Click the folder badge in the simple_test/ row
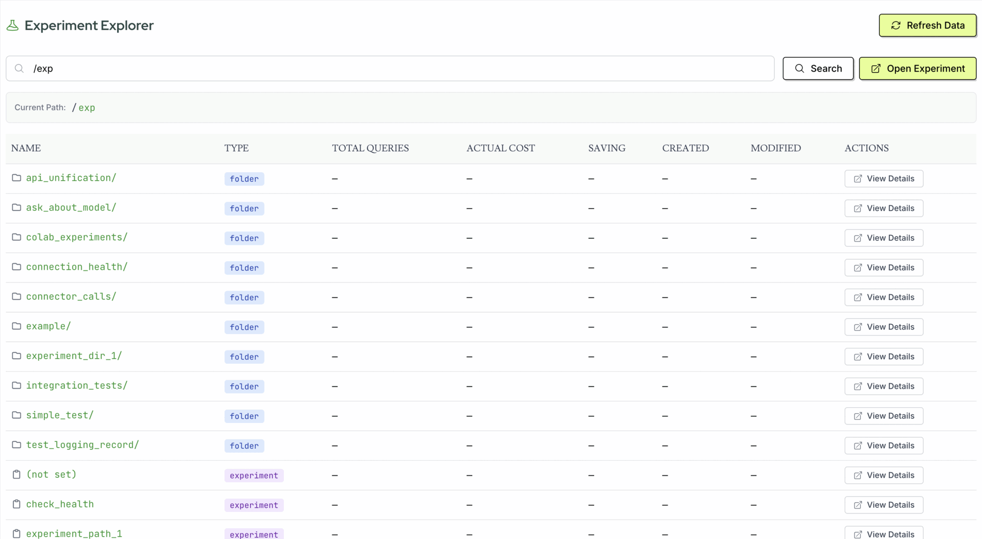Viewport: 982px width, 539px height. pyautogui.click(x=244, y=416)
